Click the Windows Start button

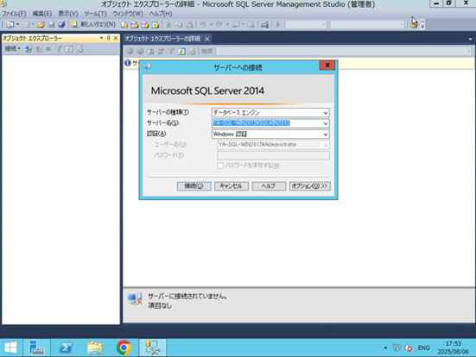(10, 348)
